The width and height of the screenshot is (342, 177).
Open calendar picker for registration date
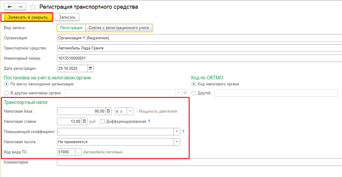click(90, 69)
